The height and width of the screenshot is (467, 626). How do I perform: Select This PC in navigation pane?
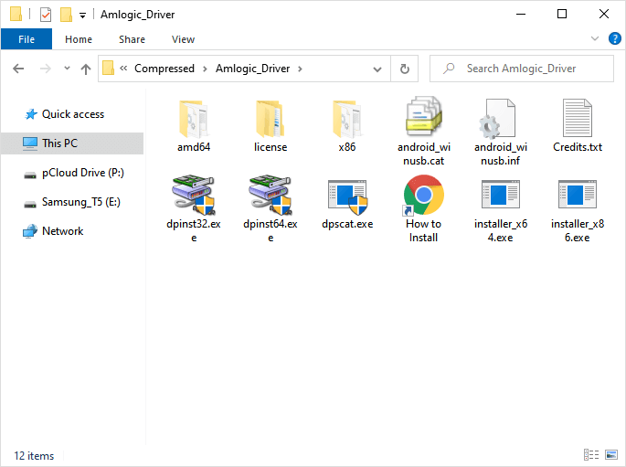[x=72, y=143]
